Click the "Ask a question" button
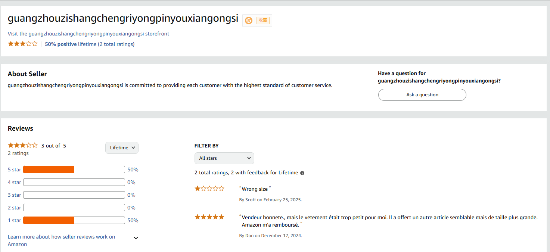This screenshot has height=252, width=550. click(x=422, y=95)
